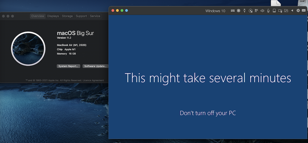308x143 pixels.
Task: Switch to Overview tab in About This Mac
Action: pyautogui.click(x=38, y=16)
